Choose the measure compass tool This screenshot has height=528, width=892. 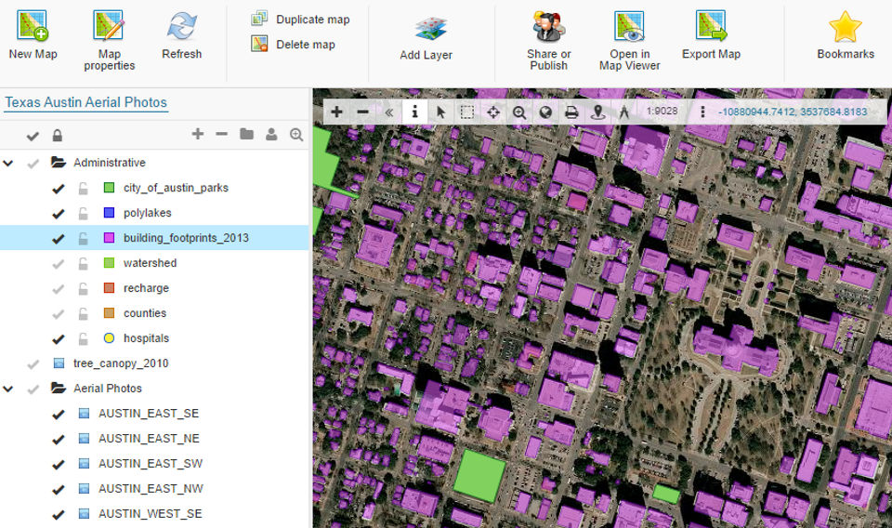pos(623,112)
